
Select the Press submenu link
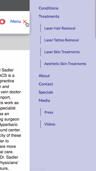49,112
